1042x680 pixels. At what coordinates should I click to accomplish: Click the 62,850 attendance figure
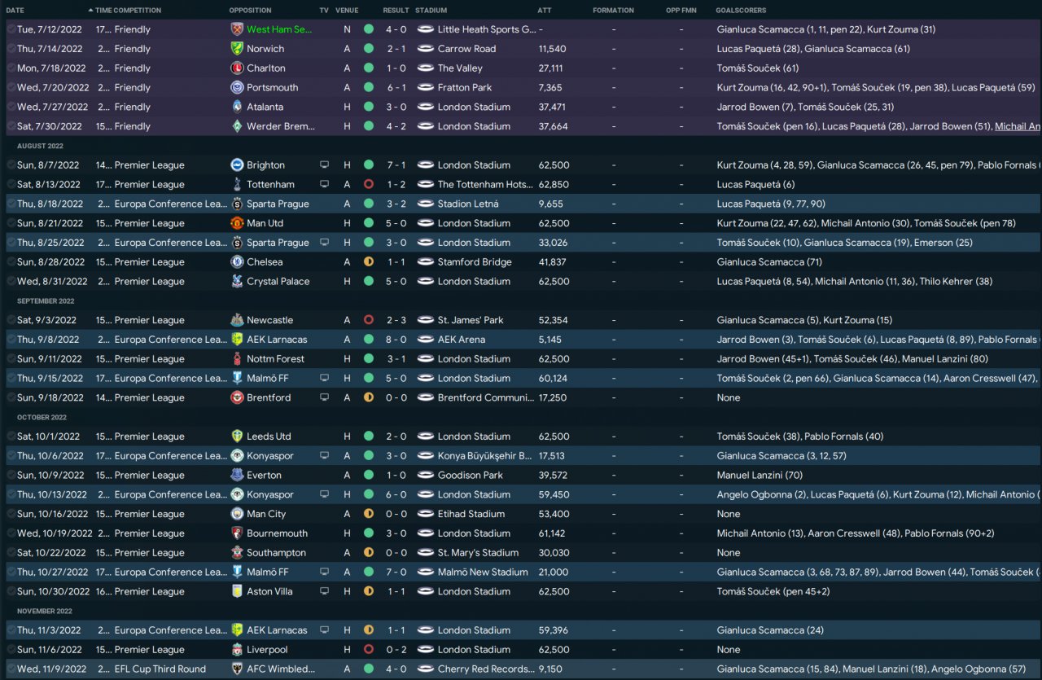[554, 185]
